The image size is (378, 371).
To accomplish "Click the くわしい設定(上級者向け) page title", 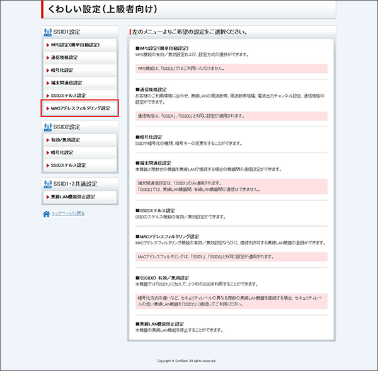I will (102, 9).
